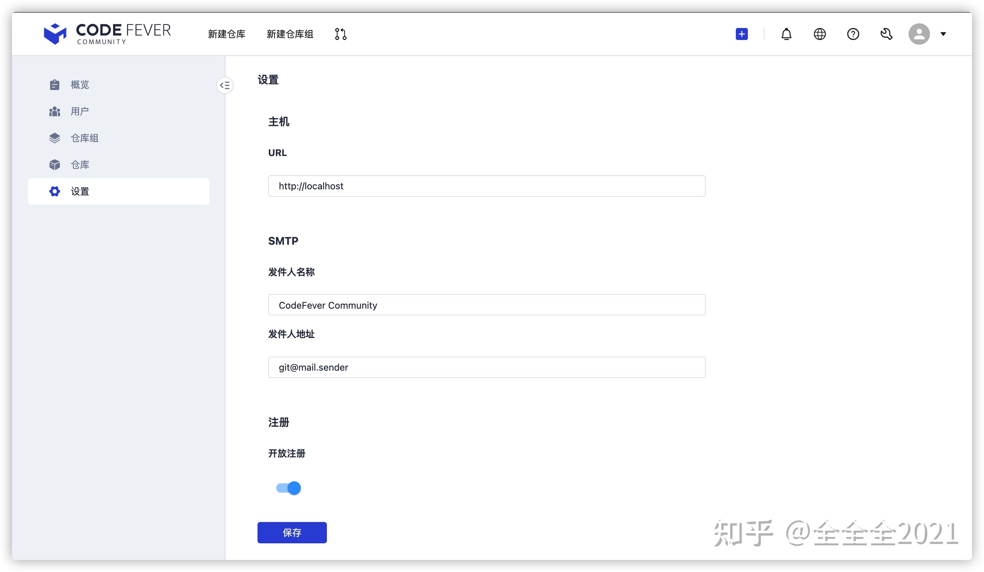984x572 pixels.
Task: Click the 保存 button
Action: coord(292,532)
